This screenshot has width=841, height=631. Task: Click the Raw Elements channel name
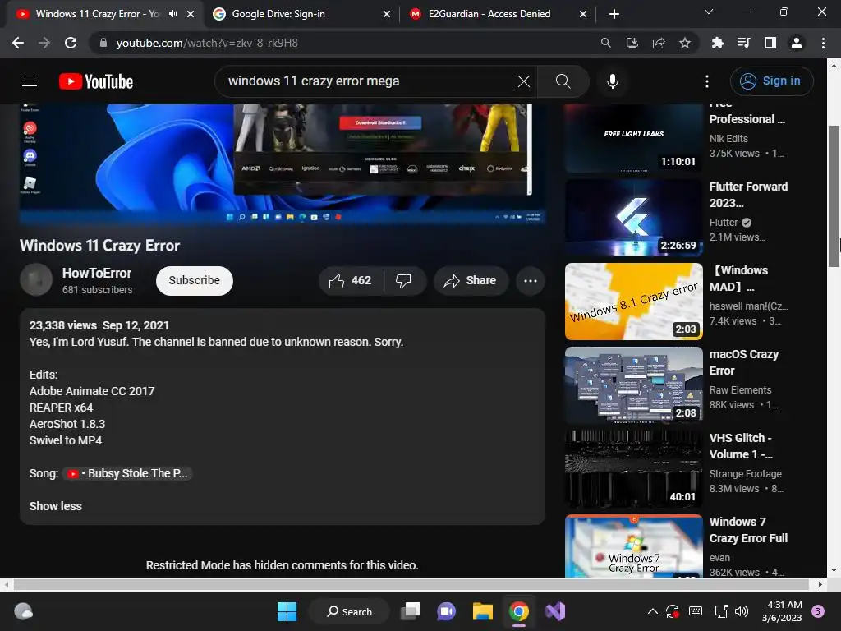click(740, 390)
